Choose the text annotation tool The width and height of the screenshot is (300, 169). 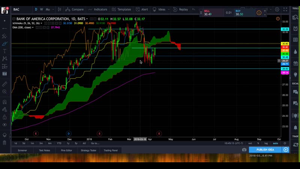point(4,51)
